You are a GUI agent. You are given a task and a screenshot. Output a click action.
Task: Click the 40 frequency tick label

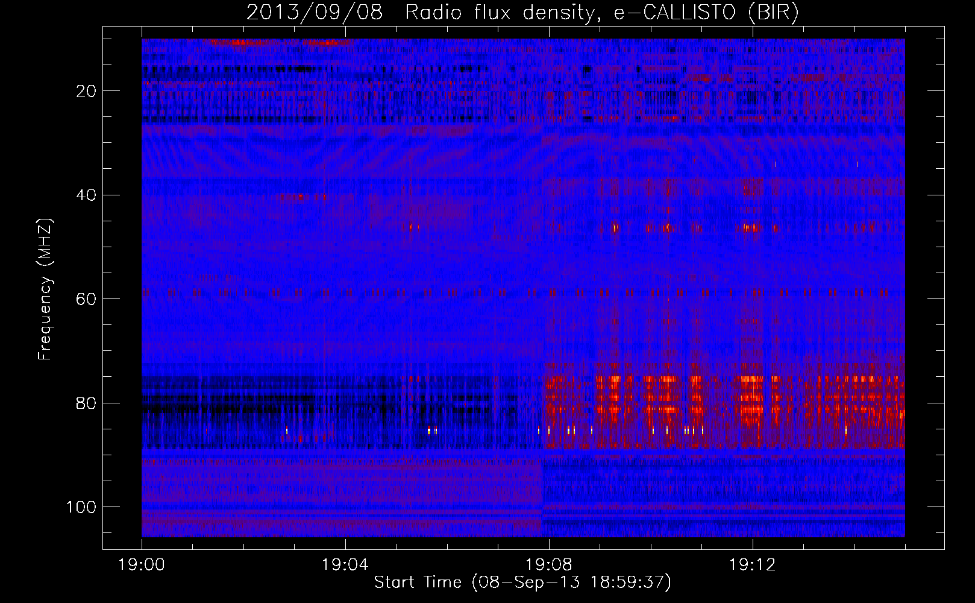coord(87,195)
